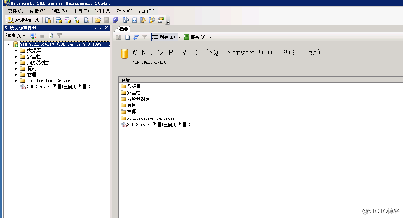The width and height of the screenshot is (403, 218).
Task: Select 安全性 in the summary list
Action: click(x=134, y=92)
